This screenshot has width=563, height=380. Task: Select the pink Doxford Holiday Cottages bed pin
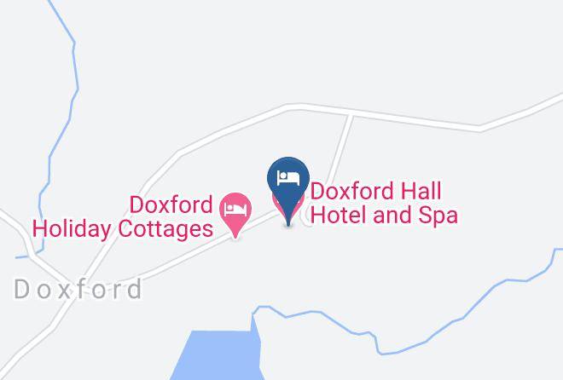pyautogui.click(x=235, y=211)
